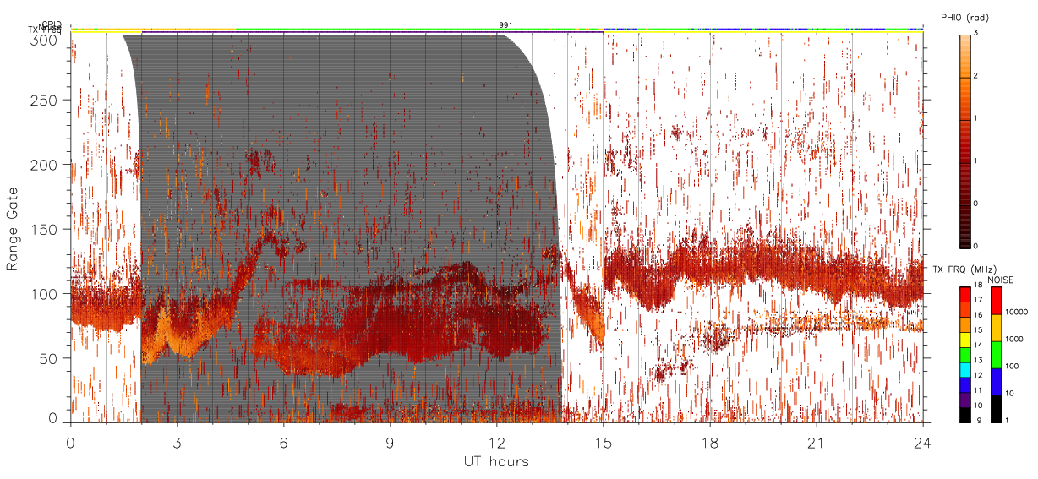Click the black swatch in TX FRQ legend
Screen dimensions: 1038x479
[x=965, y=415]
